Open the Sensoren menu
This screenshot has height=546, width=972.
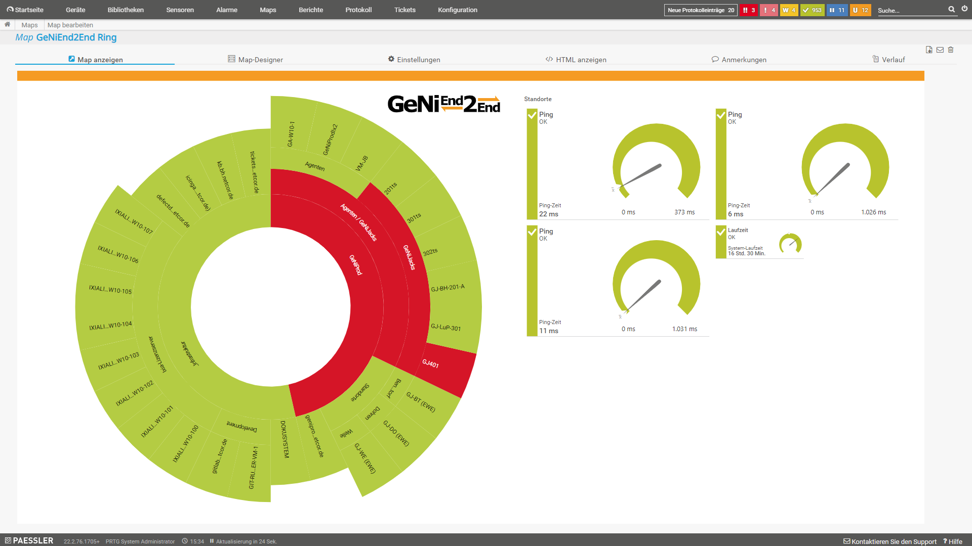point(180,10)
